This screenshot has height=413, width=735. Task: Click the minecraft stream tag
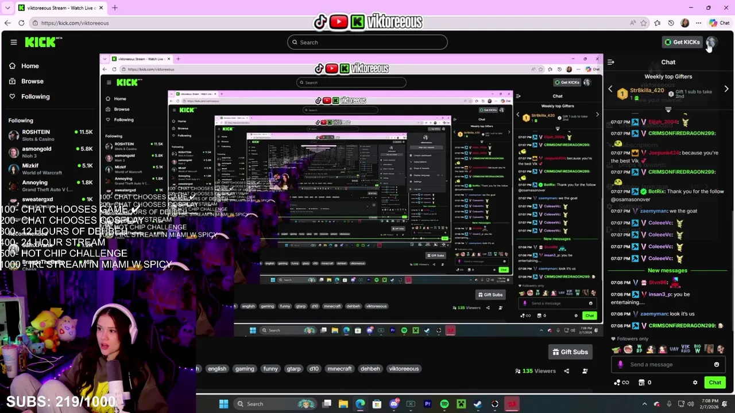coord(339,369)
